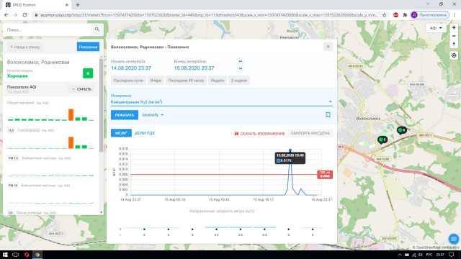Select the H₂S pollutant label
This screenshot has width=461, height=259.
coord(11,130)
